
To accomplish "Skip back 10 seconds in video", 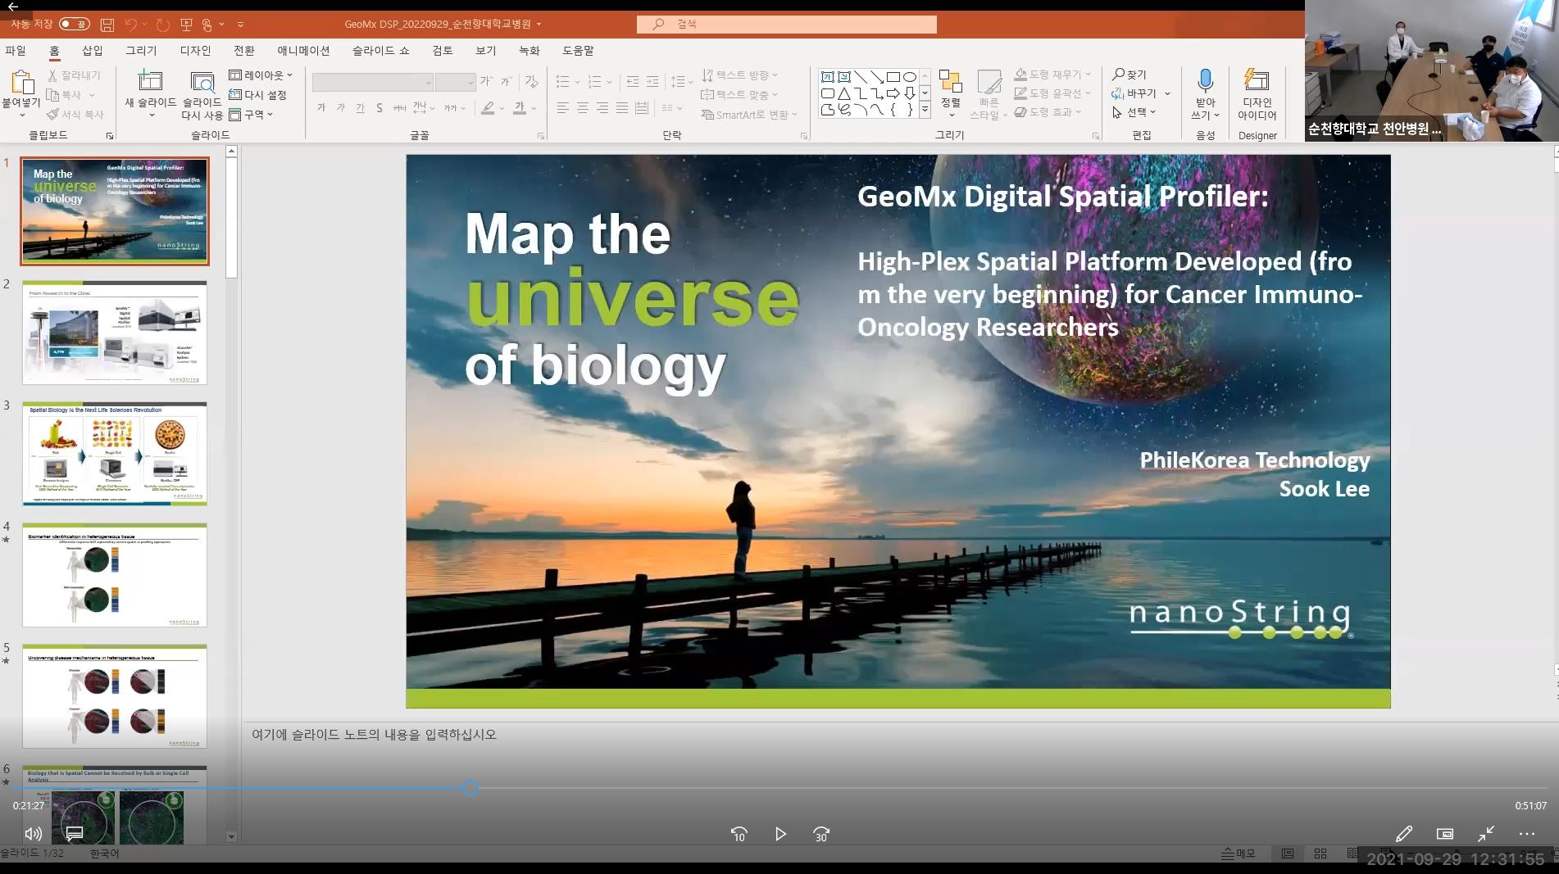I will point(739,834).
